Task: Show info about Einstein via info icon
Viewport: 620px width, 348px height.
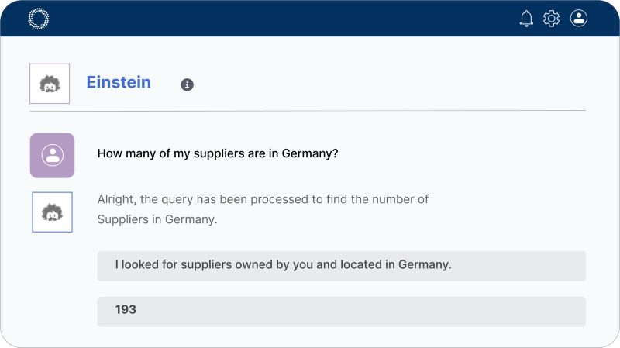Action: click(187, 84)
